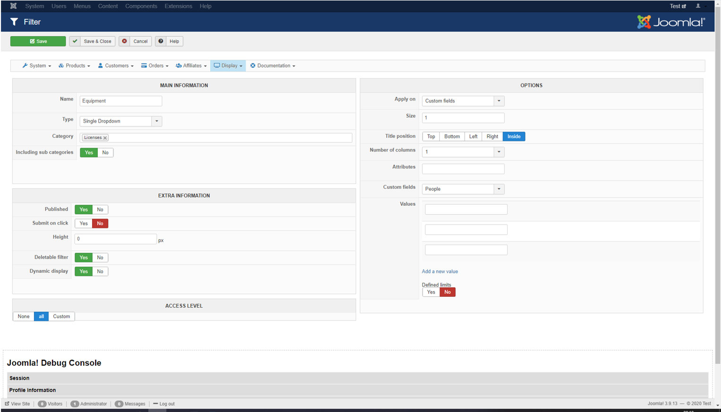Open the Components menu
Viewport: 721px width, 412px height.
[141, 6]
